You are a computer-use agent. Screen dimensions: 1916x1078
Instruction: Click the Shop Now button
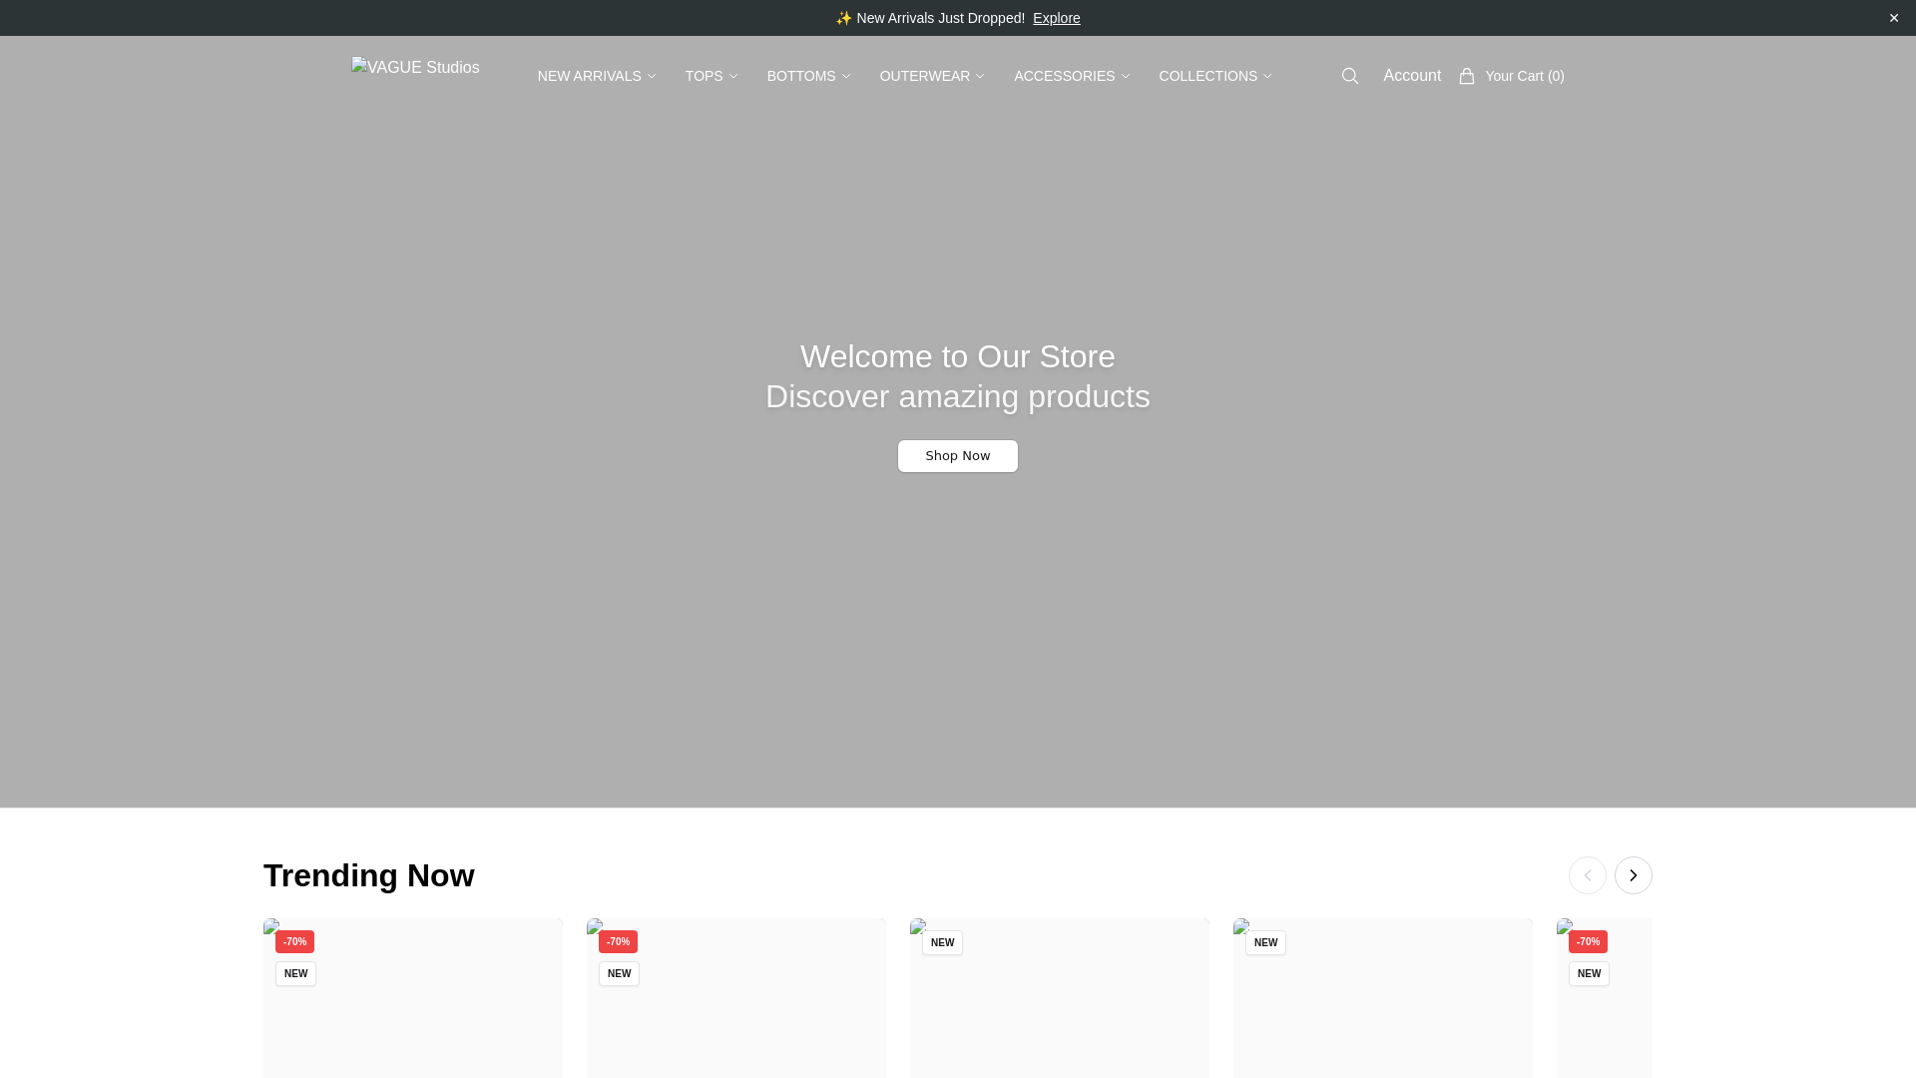[x=957, y=456]
